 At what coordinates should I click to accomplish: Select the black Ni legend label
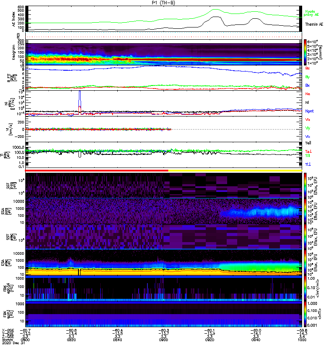coord(307,103)
